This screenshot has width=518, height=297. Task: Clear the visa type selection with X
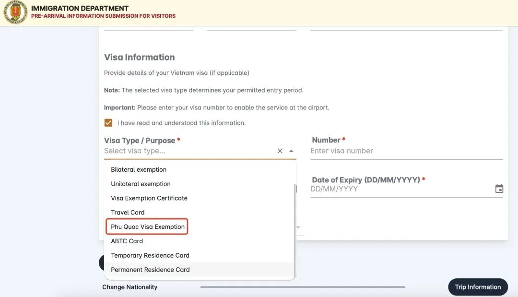tap(280, 151)
